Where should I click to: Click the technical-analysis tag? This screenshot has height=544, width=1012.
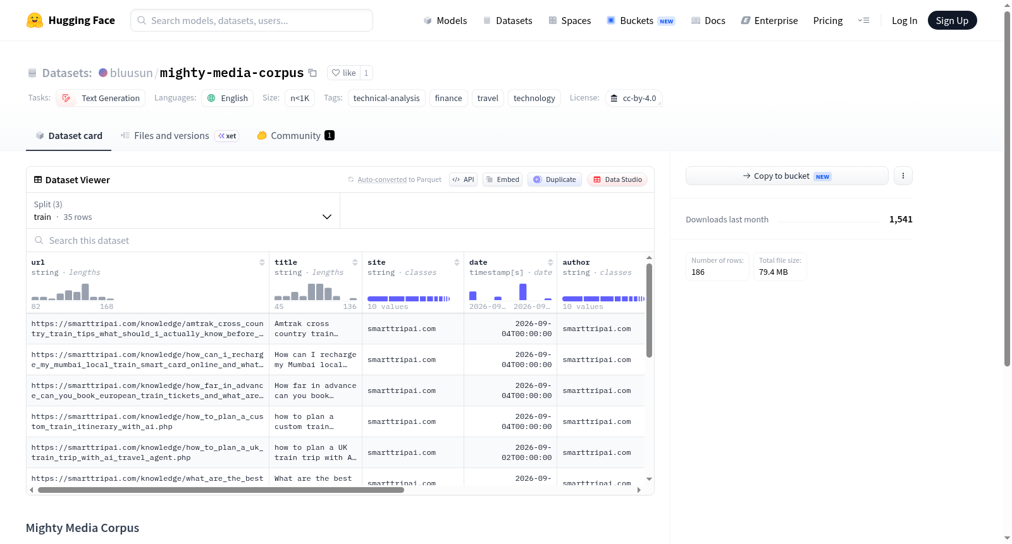(x=386, y=98)
